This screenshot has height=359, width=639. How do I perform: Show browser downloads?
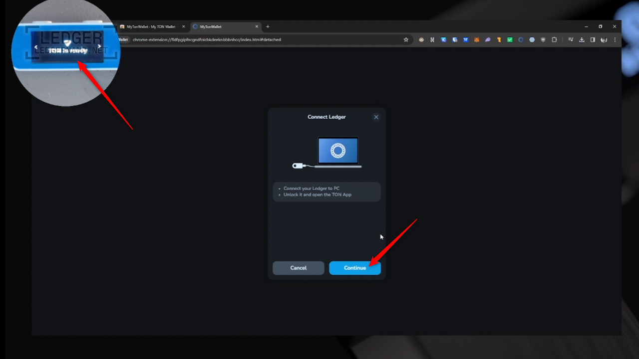click(582, 40)
